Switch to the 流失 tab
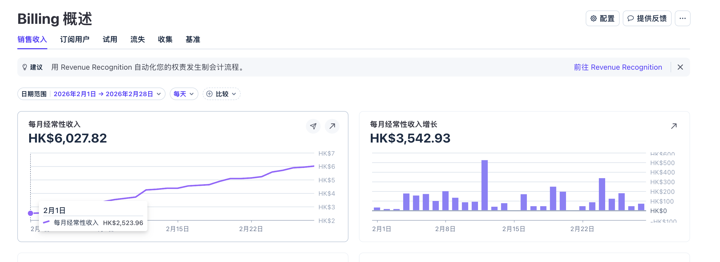Viewport: 720px width, 262px height. pyautogui.click(x=137, y=40)
